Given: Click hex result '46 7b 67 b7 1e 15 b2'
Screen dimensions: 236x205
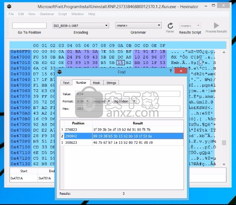Looking at the screenshot, I should 123,143.
